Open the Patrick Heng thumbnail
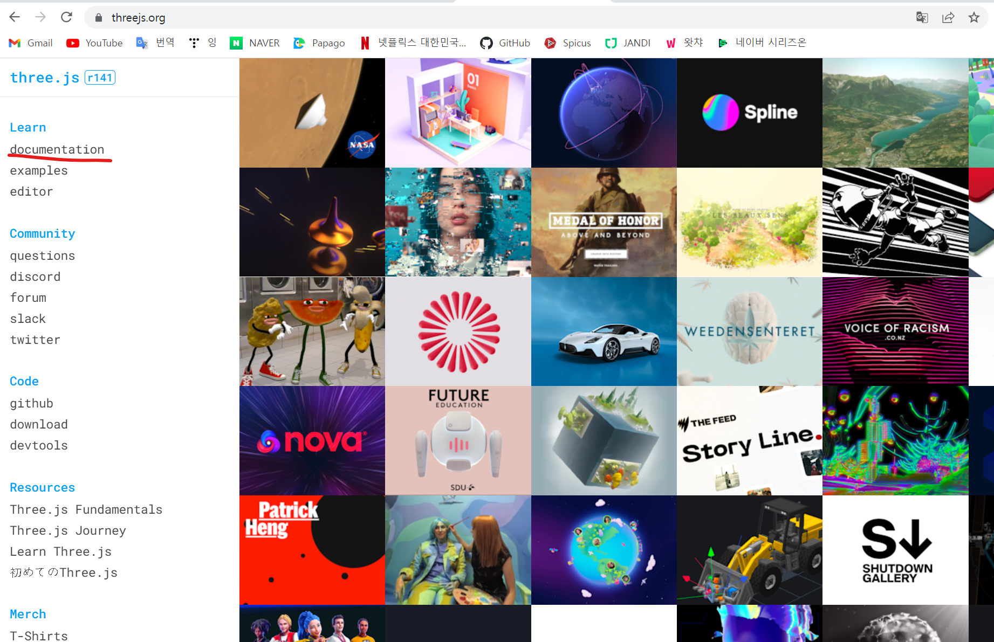 coord(312,550)
